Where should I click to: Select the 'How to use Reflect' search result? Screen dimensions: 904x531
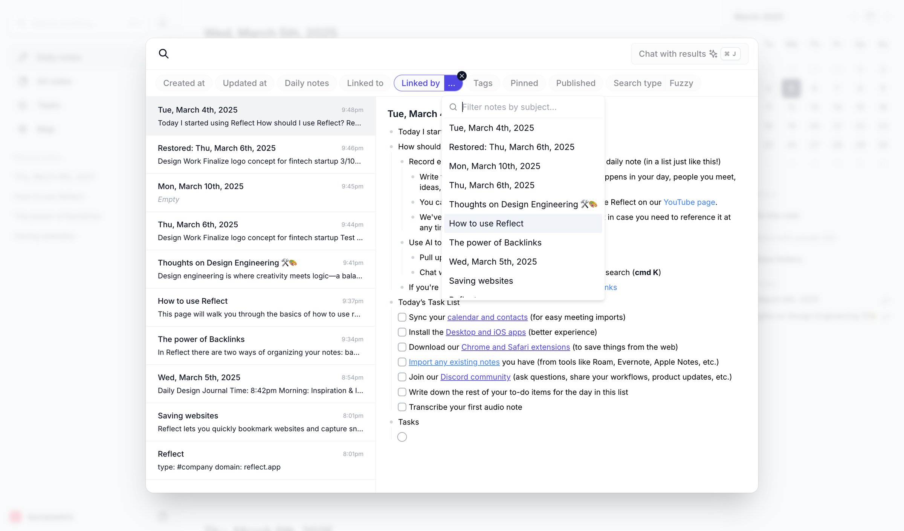pos(261,307)
